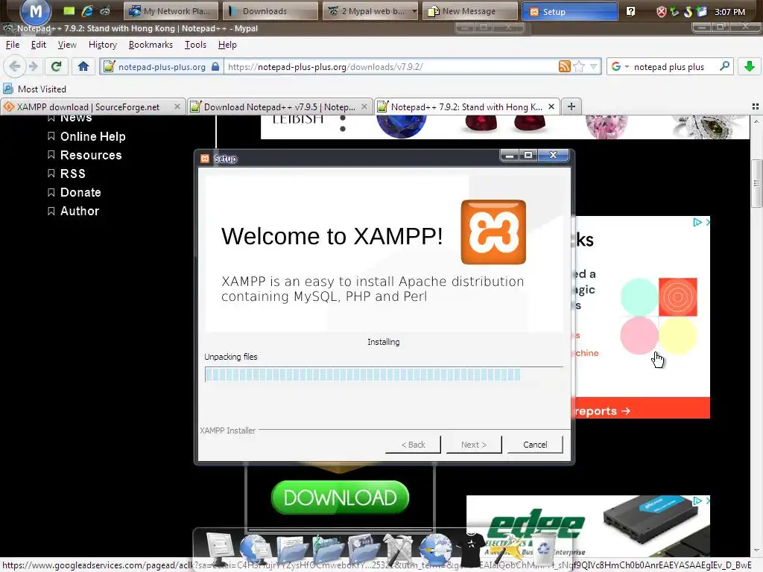
Task: Open the tools hammer and wrench dock icon
Action: pos(399,550)
